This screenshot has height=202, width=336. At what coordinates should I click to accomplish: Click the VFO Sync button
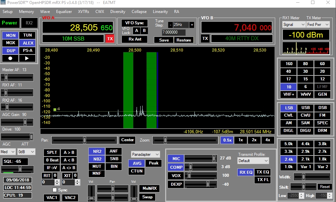click(x=135, y=23)
